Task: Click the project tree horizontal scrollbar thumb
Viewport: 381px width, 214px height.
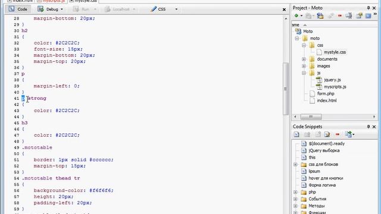Action: click(311, 117)
